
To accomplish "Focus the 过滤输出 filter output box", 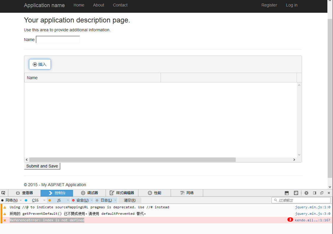I will pos(301,200).
